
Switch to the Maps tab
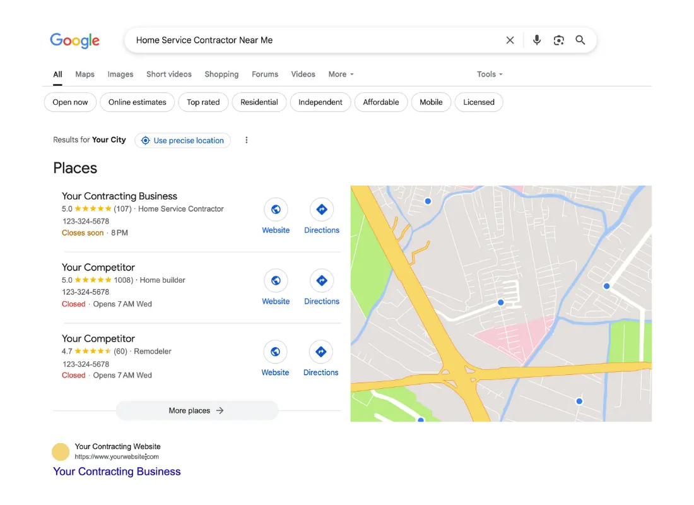pos(85,74)
